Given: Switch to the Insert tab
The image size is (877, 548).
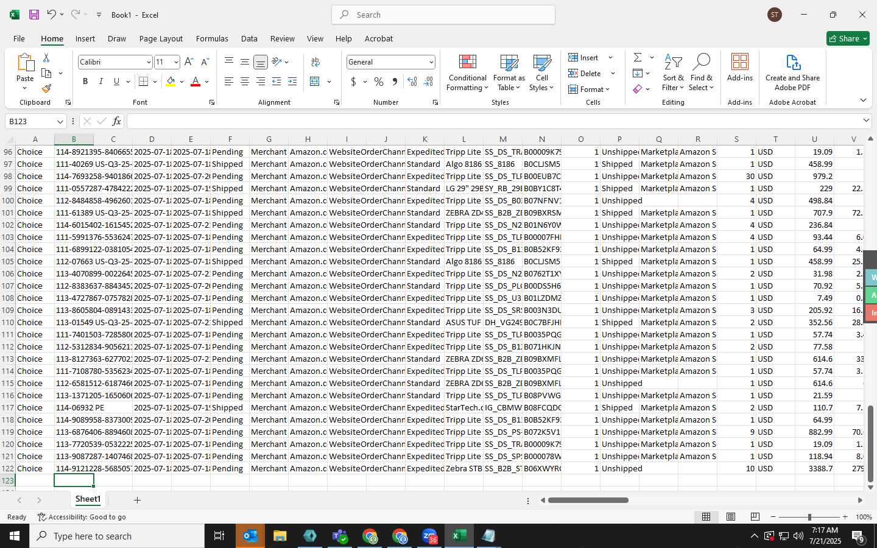Looking at the screenshot, I should click(85, 38).
